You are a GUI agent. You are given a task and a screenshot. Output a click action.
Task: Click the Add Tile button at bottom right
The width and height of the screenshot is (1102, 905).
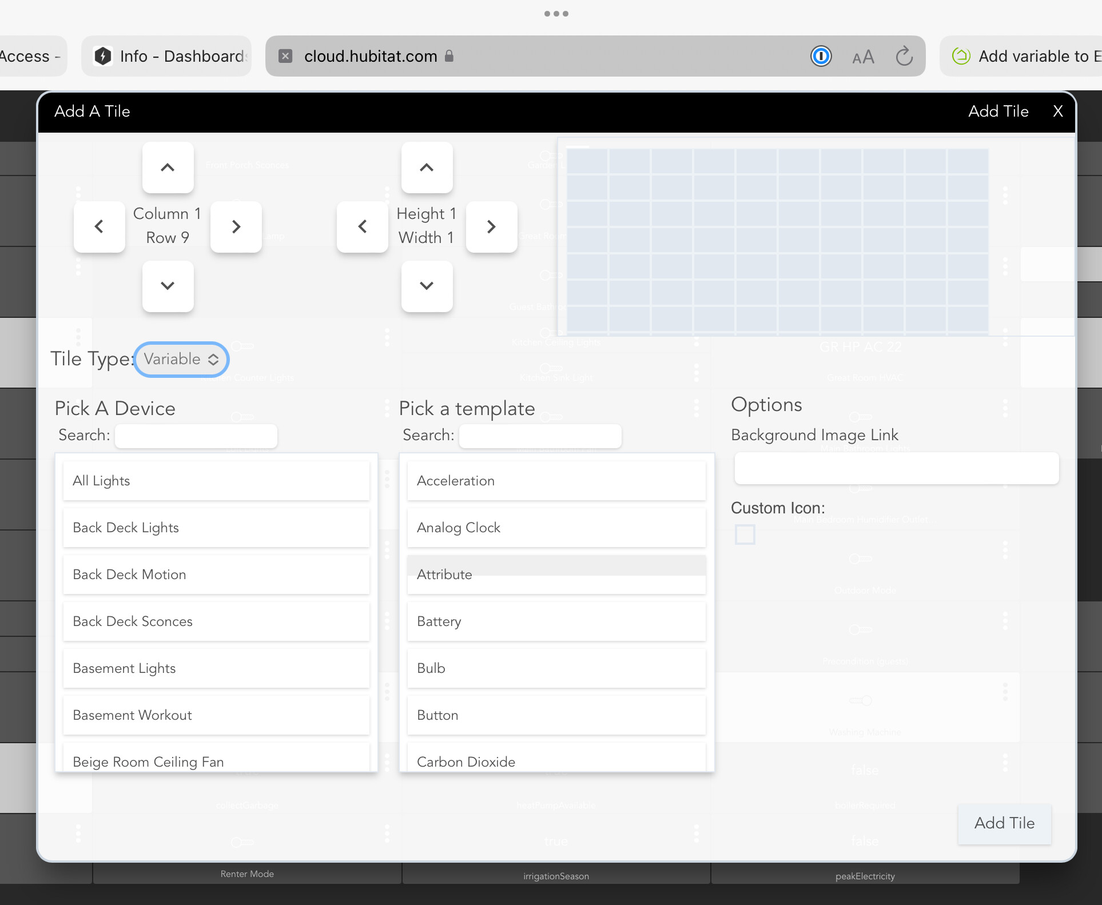pyautogui.click(x=1004, y=824)
